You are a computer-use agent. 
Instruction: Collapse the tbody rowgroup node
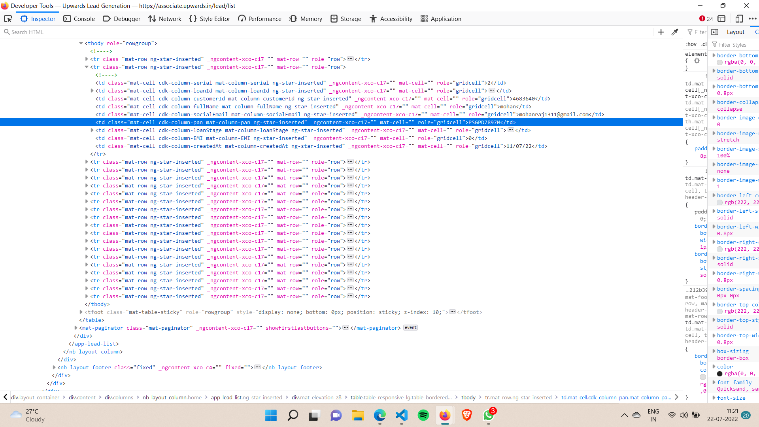point(81,43)
